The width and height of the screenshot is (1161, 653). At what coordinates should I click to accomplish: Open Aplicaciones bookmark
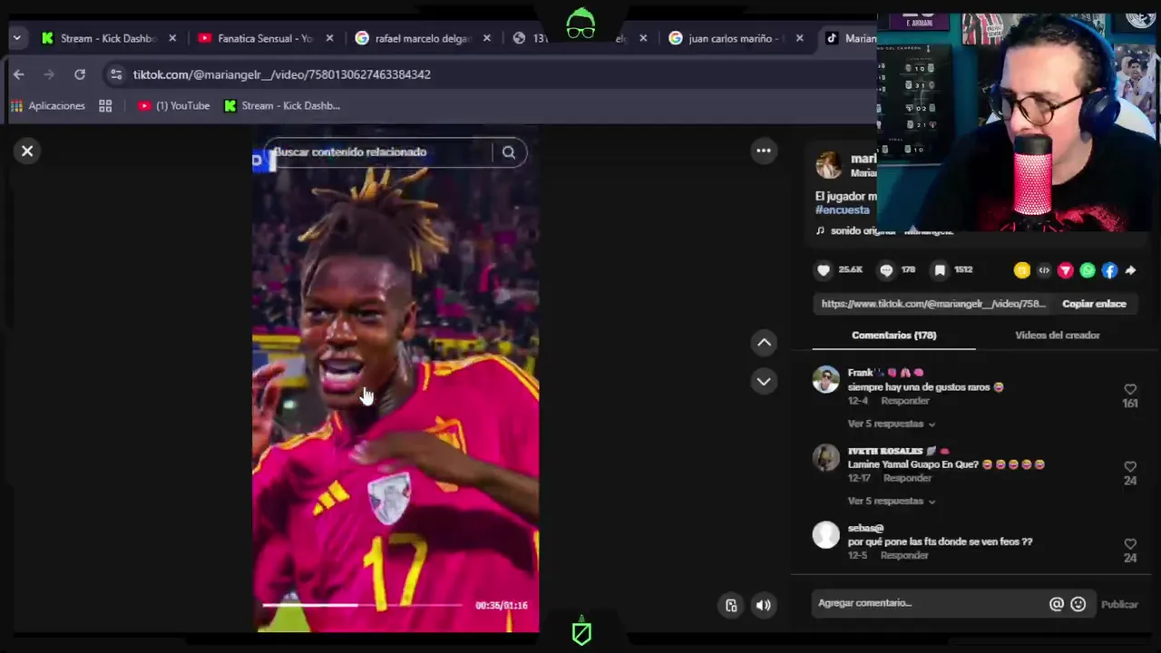coord(48,106)
